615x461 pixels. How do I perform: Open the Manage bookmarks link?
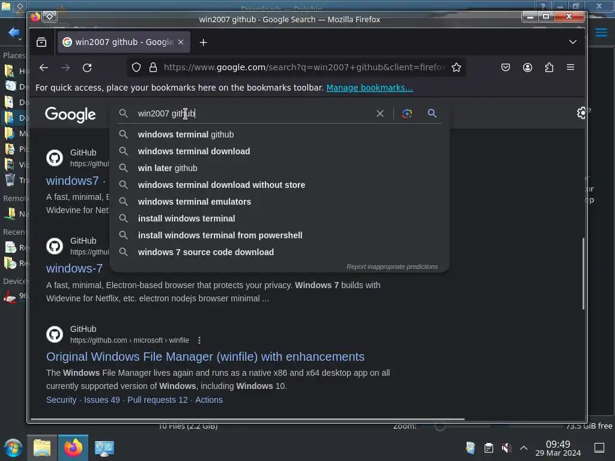point(369,88)
